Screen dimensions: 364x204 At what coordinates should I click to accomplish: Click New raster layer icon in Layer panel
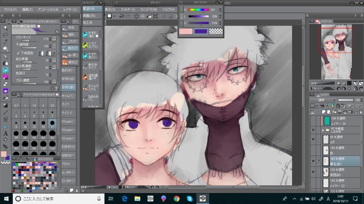click(324, 112)
